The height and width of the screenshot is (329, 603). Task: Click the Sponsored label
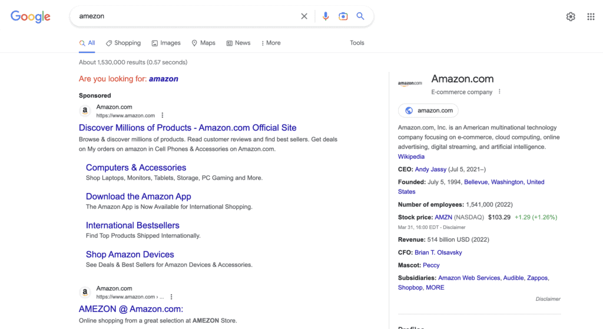point(95,96)
